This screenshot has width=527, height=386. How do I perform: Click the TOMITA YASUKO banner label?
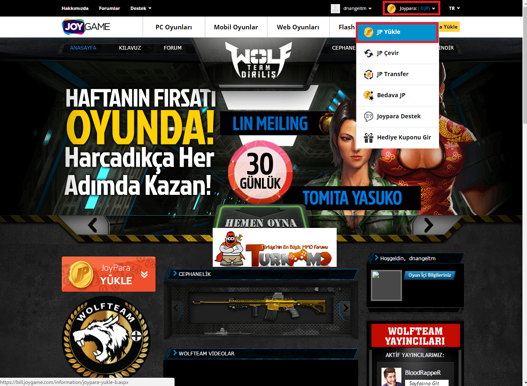click(352, 198)
